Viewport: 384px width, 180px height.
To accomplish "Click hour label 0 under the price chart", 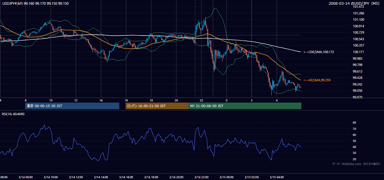I will (227, 100).
